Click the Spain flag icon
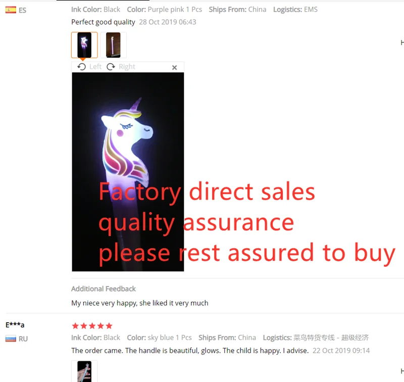Screen dimensions: 404x382 tap(11, 10)
